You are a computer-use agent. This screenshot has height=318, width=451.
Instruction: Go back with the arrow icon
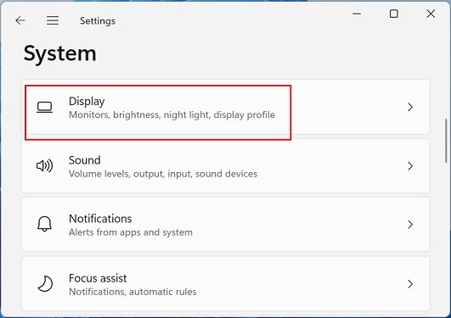(20, 20)
